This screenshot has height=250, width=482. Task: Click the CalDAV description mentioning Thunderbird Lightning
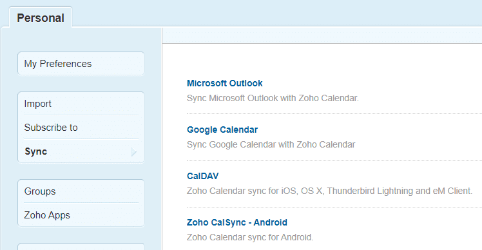pyautogui.click(x=329, y=191)
